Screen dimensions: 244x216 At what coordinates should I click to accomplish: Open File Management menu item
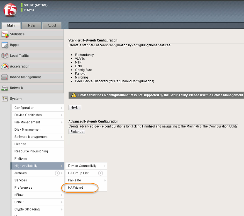pos(38,122)
